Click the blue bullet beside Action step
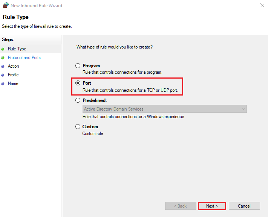Screen dimensions: 268x217 [x=3, y=66]
